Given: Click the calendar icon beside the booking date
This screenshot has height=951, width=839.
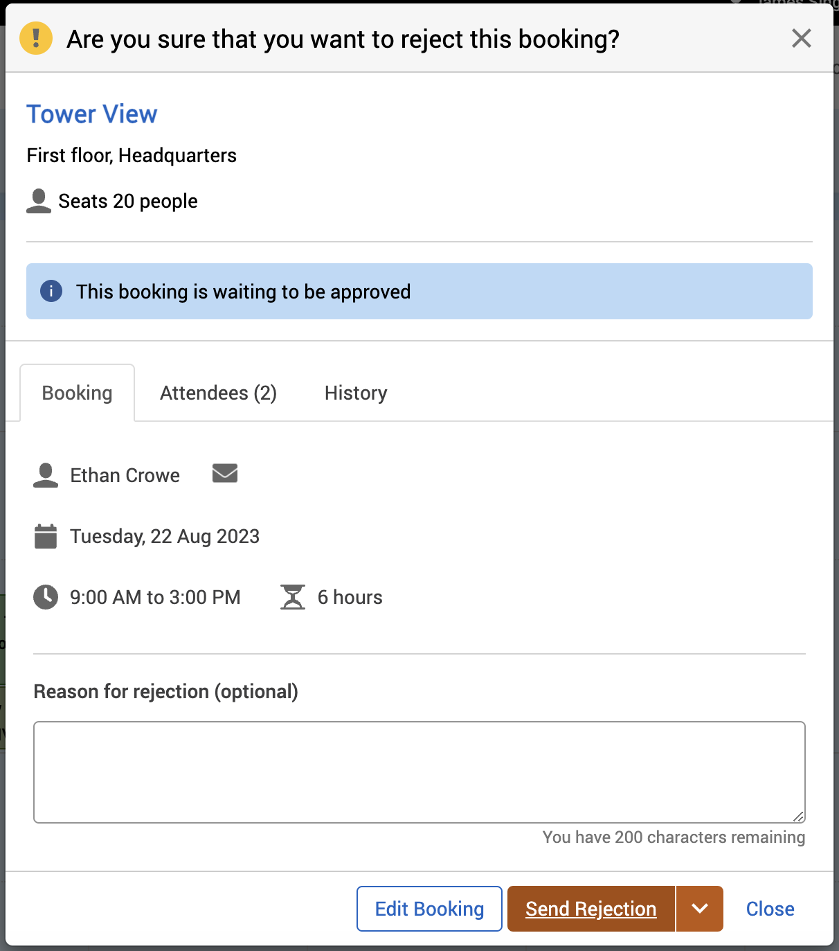Looking at the screenshot, I should 46,536.
